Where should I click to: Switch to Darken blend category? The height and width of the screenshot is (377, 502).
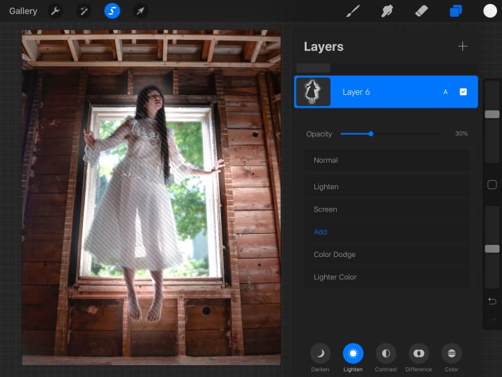pyautogui.click(x=320, y=354)
